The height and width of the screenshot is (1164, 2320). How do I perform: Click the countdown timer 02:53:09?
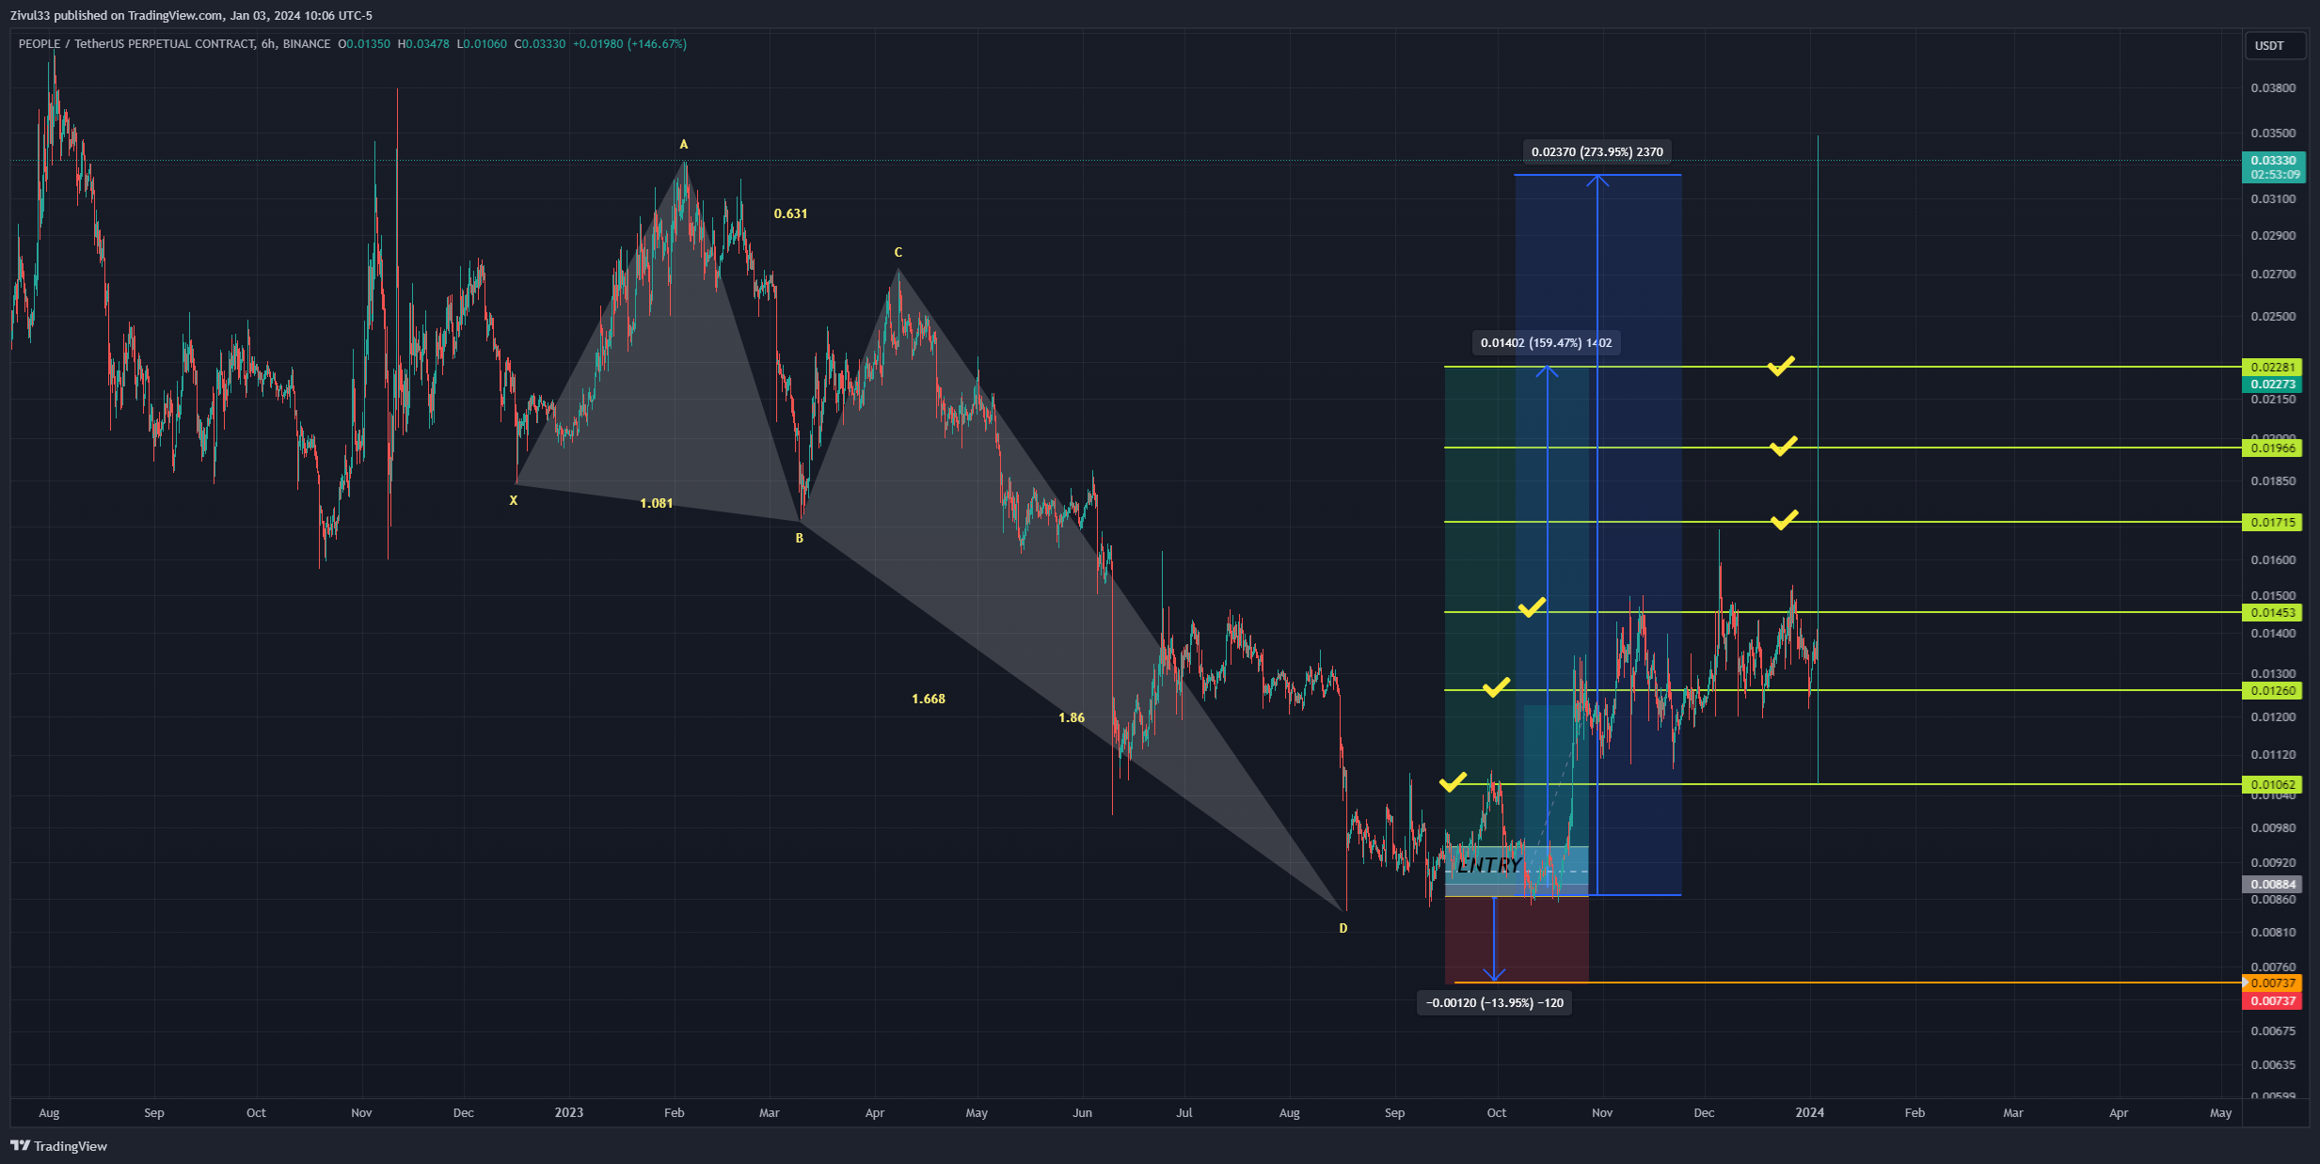pyautogui.click(x=2273, y=175)
